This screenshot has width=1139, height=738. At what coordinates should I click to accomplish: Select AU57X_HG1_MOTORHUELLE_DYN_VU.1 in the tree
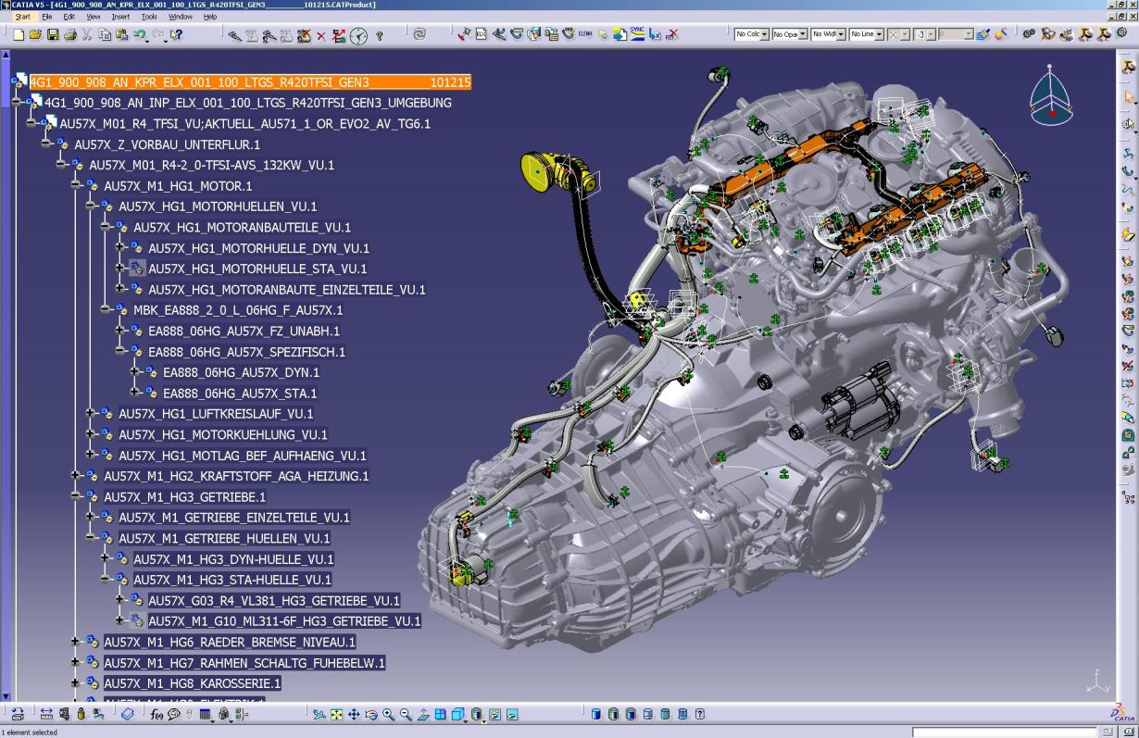(259, 248)
